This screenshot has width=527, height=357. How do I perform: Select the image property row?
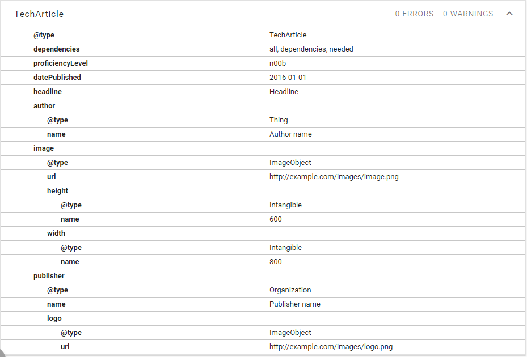tap(44, 148)
